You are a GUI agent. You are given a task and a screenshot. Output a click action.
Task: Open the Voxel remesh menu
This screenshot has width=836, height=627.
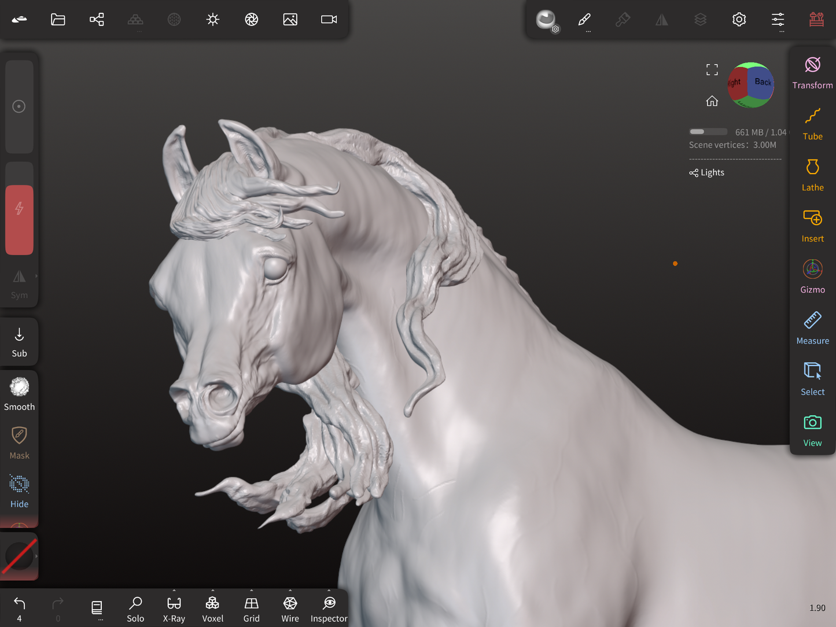tap(212, 610)
